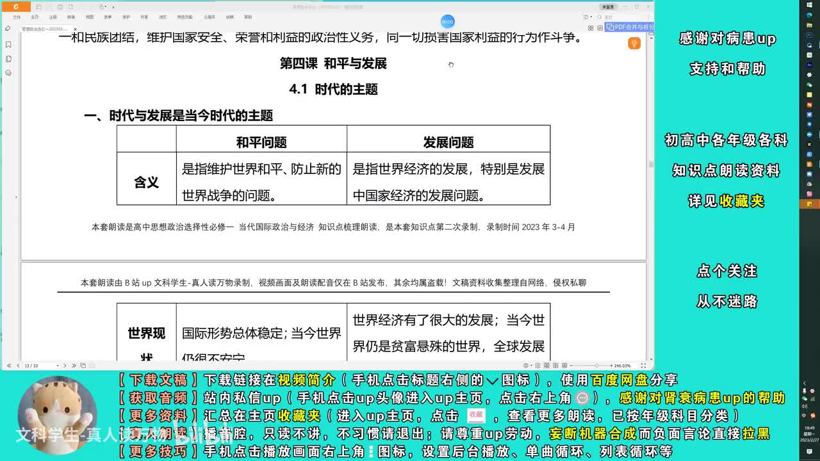
Task: Click the table header 和平问题
Action: [261, 142]
